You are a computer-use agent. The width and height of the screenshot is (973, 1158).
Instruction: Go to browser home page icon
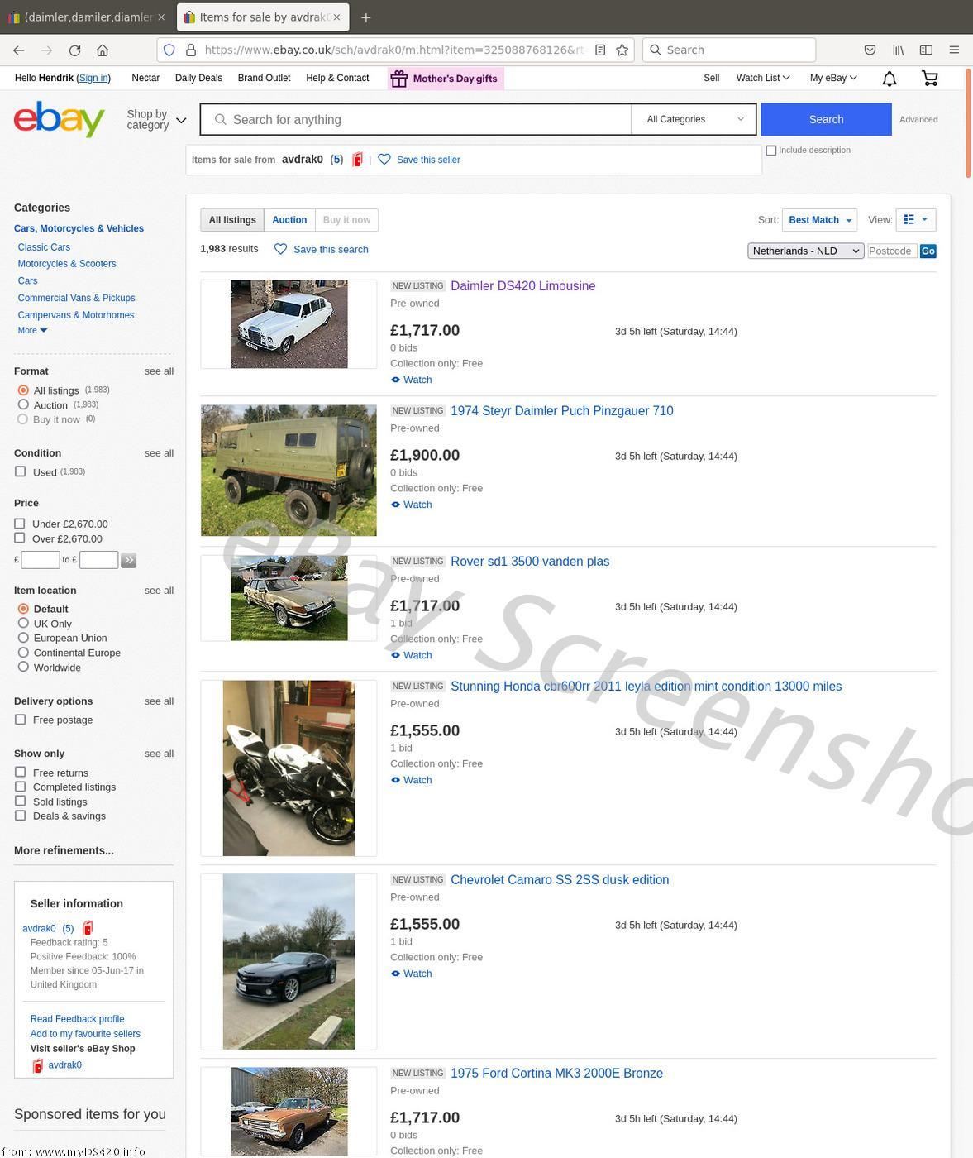pyautogui.click(x=103, y=50)
